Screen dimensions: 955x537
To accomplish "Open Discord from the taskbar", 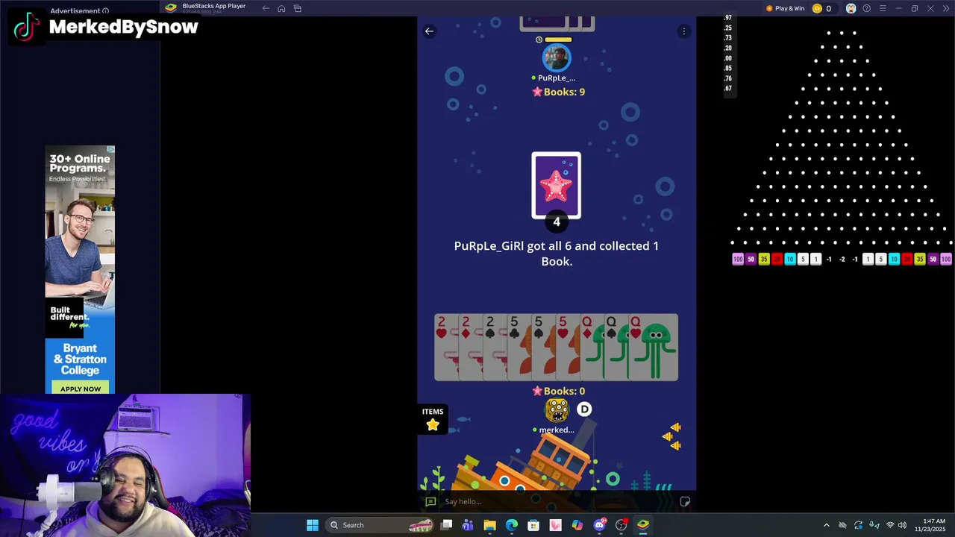I will pyautogui.click(x=599, y=525).
